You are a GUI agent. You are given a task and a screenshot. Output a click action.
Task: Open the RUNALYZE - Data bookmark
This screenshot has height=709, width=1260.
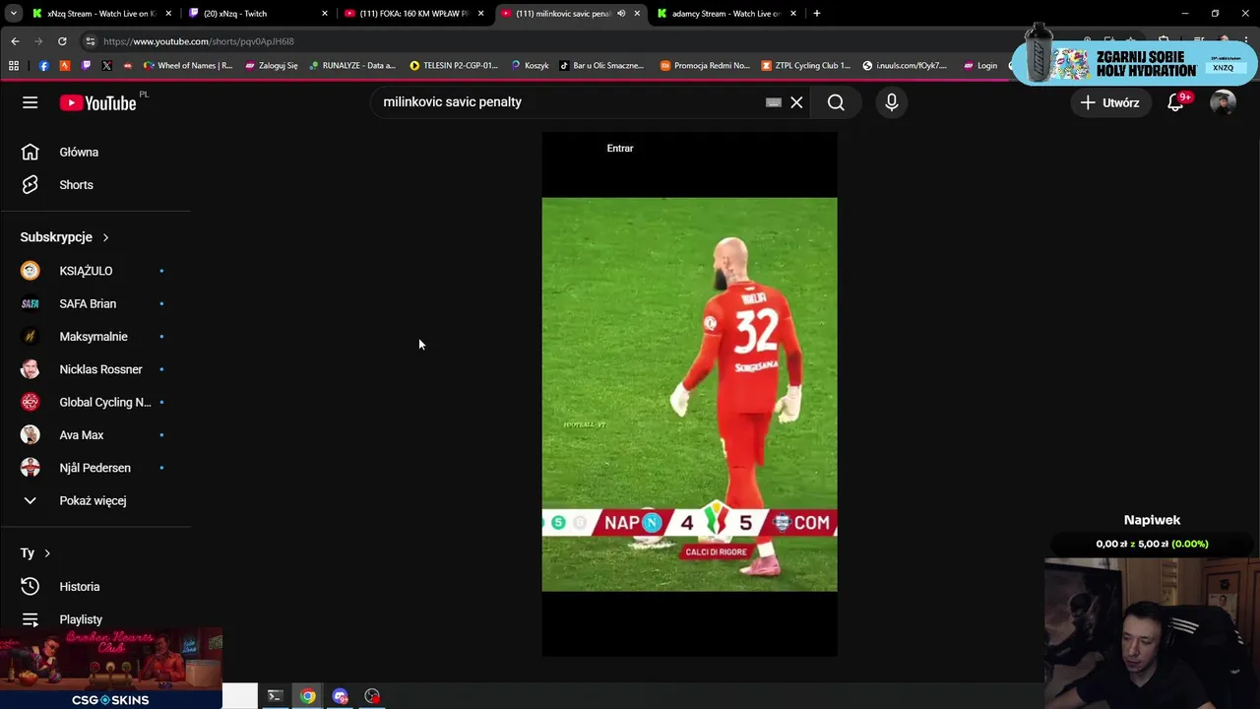351,66
